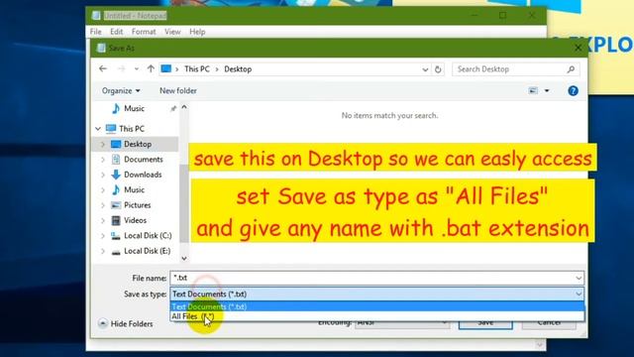Viewport: 634px width, 357px height.
Task: Open Notepad File menu
Action: tap(96, 32)
